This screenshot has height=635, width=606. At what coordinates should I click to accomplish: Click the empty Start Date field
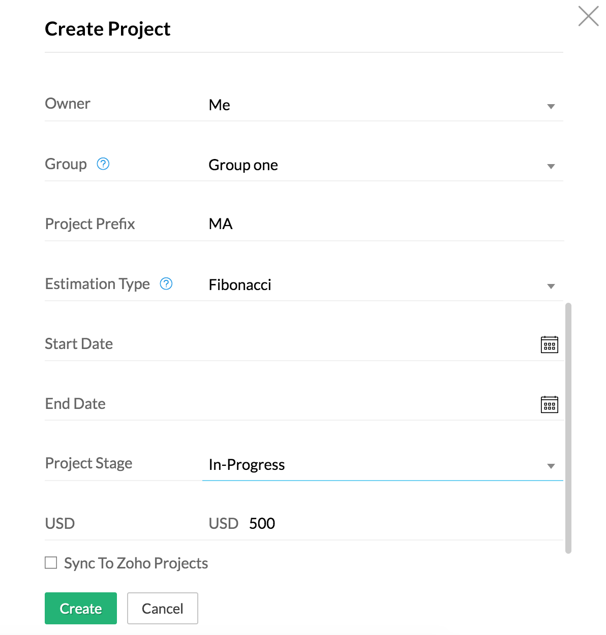(356, 344)
